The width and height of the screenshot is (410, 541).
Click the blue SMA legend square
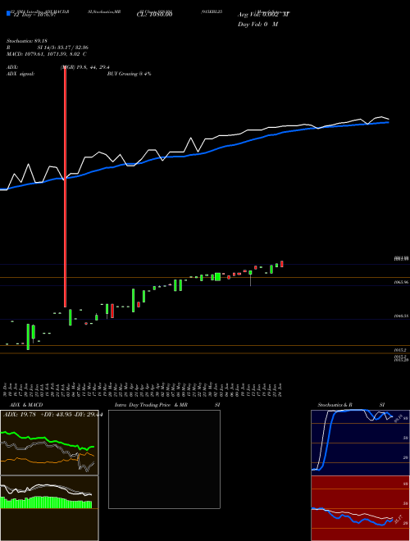pyautogui.click(x=8, y=14)
